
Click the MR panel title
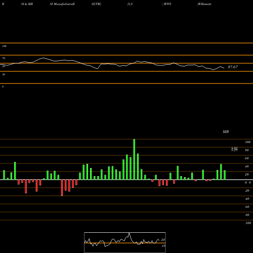(226, 132)
